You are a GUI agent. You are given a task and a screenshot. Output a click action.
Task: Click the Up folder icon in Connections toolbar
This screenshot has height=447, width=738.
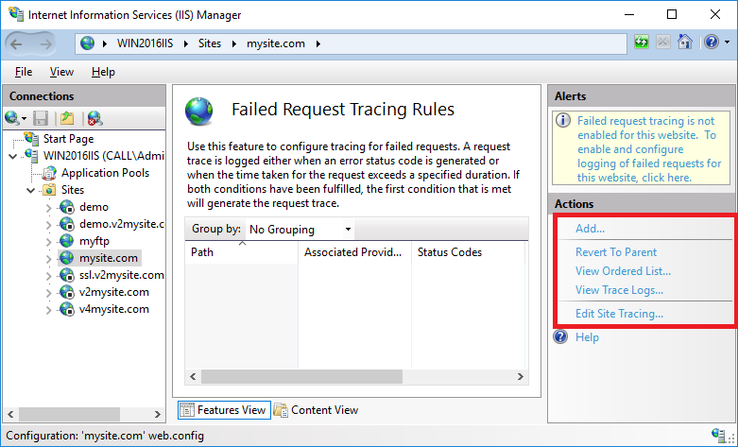click(x=67, y=118)
